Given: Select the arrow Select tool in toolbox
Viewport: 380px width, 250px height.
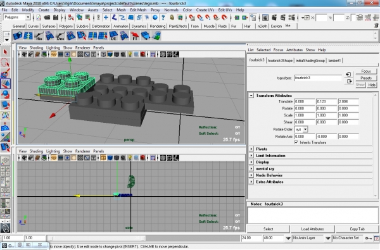Looking at the screenshot, I should (x=5, y=52).
